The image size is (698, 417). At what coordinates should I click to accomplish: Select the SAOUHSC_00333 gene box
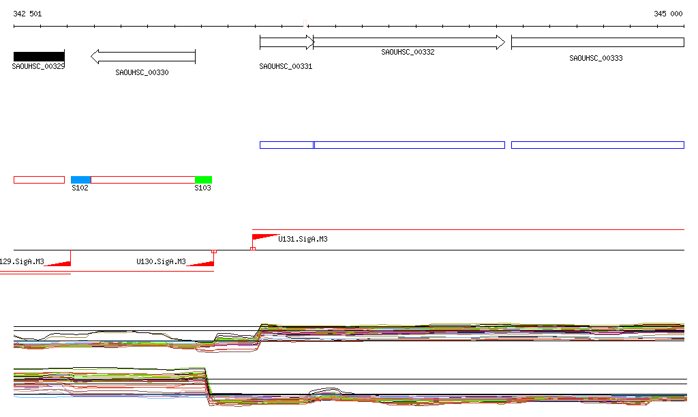(x=597, y=42)
